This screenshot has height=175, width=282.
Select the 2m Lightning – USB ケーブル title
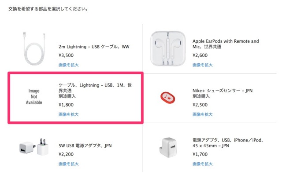tap(94, 47)
